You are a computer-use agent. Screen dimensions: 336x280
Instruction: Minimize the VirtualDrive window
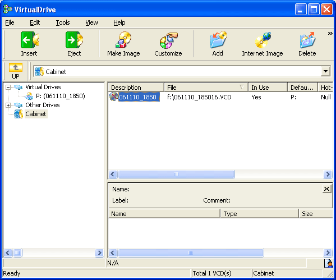click(301, 9)
